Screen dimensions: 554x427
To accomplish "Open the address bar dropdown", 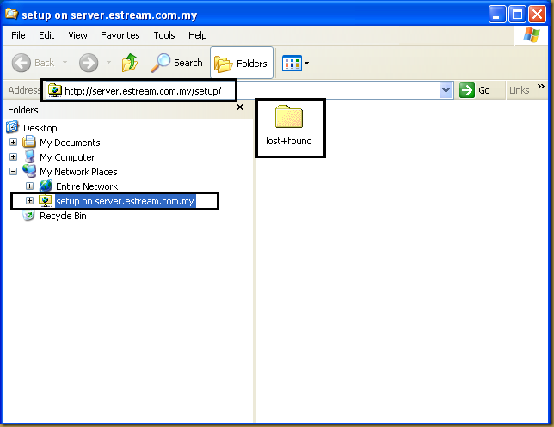I will (446, 90).
